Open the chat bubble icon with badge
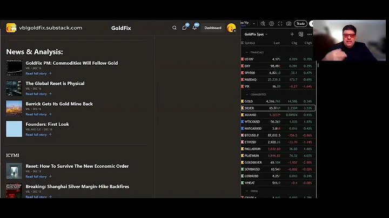Screen dimensions: 389x218 (184, 28)
